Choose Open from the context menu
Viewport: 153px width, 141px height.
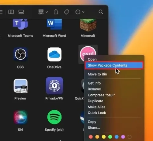(114, 59)
